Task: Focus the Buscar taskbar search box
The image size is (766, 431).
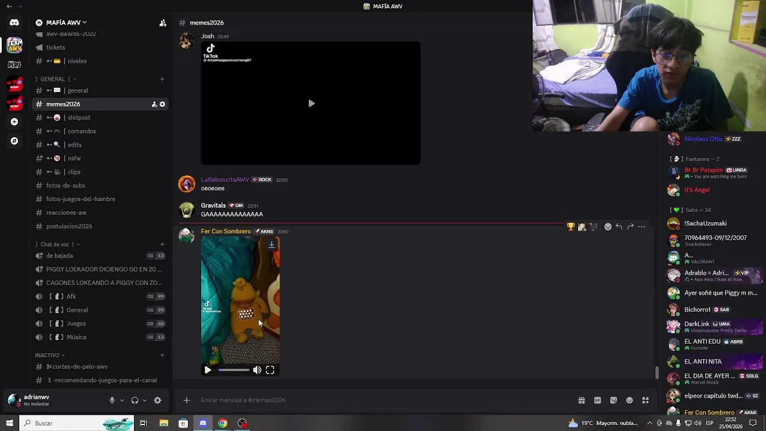Action: coord(77,423)
